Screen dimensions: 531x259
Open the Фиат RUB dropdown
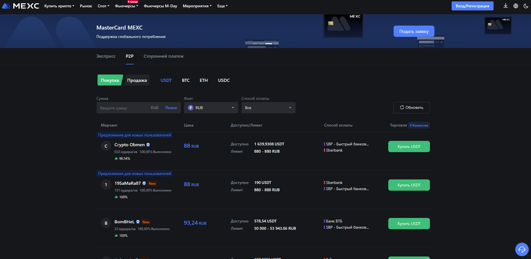[x=211, y=108]
